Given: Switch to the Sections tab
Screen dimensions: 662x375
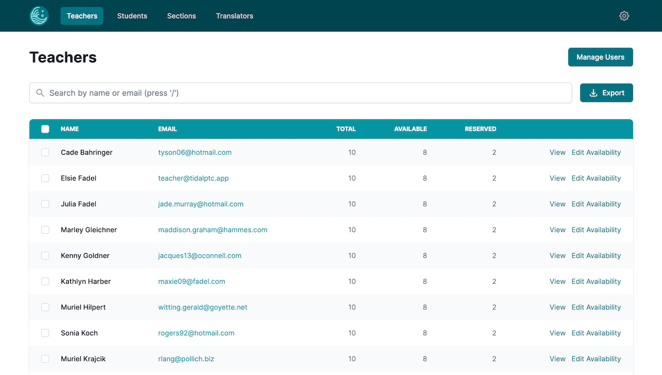Looking at the screenshot, I should tap(181, 16).
